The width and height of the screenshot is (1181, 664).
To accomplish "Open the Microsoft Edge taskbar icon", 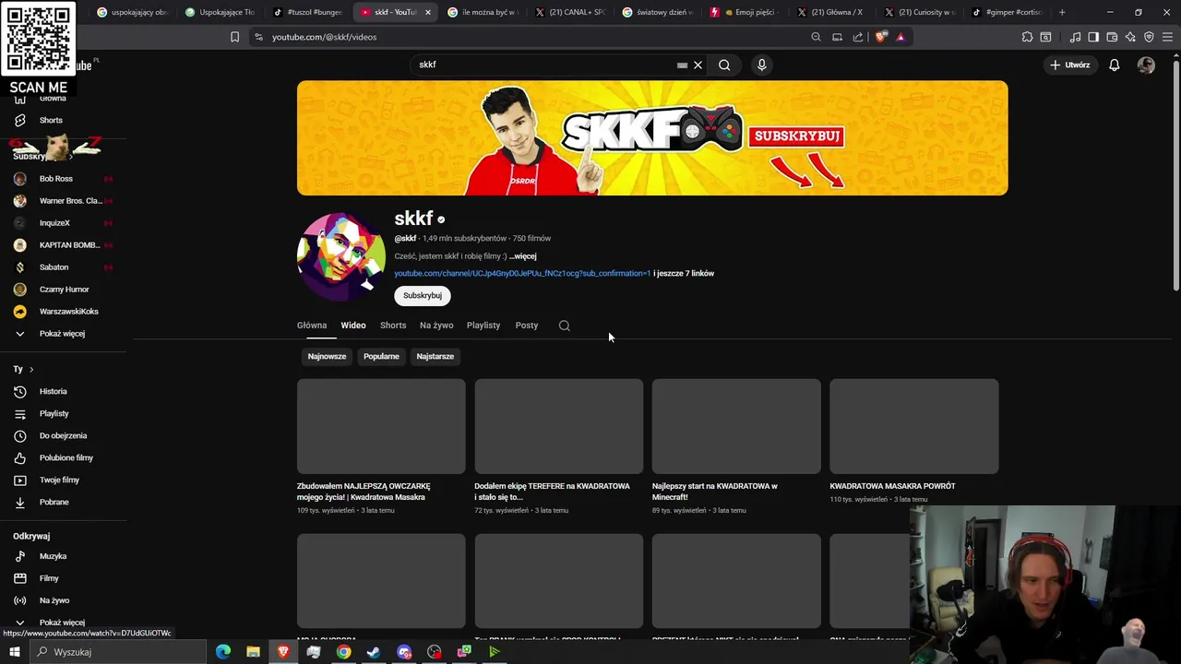I will (223, 652).
